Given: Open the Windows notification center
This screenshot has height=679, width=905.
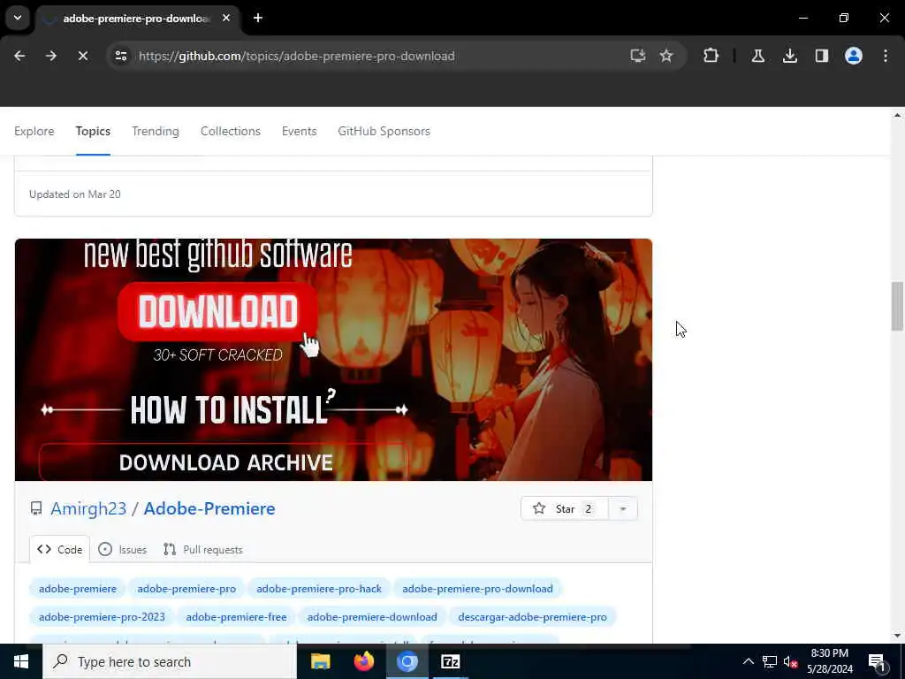Looking at the screenshot, I should (x=878, y=661).
